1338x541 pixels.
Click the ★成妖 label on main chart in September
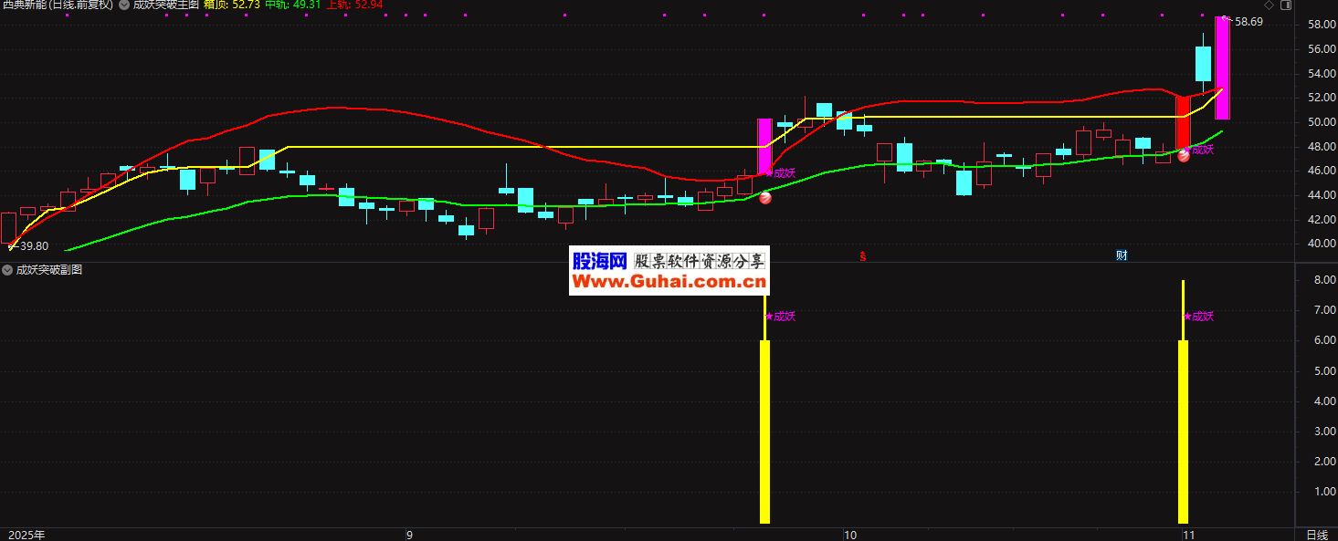pyautogui.click(x=782, y=172)
